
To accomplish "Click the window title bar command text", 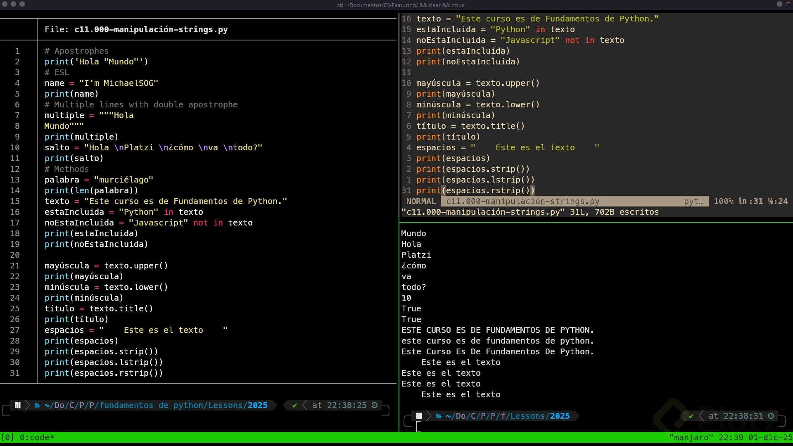I will 401,5.
